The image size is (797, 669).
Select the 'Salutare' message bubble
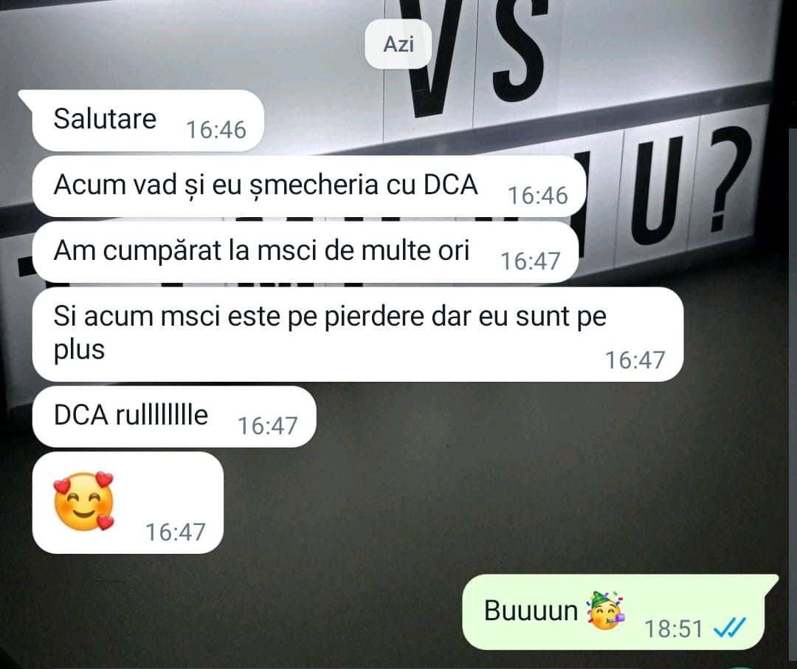click(148, 120)
